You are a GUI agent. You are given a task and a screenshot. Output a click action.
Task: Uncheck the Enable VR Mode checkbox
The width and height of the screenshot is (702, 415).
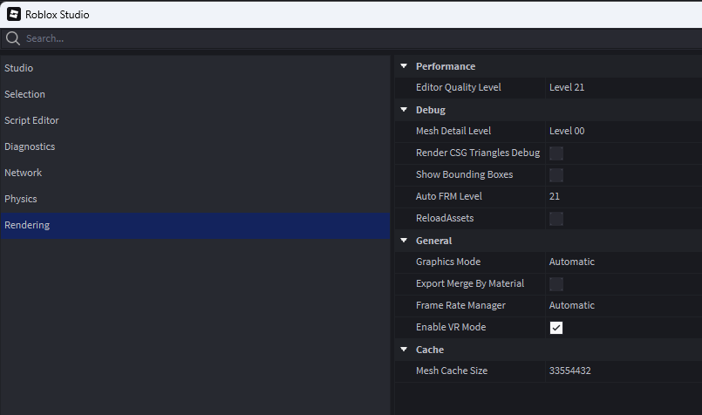click(556, 328)
